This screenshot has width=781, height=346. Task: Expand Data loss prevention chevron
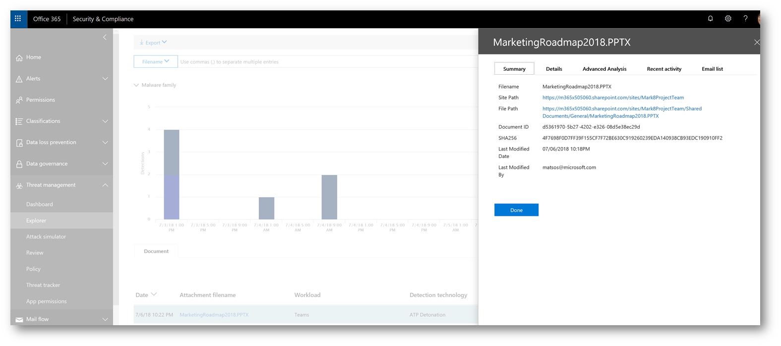coord(105,143)
